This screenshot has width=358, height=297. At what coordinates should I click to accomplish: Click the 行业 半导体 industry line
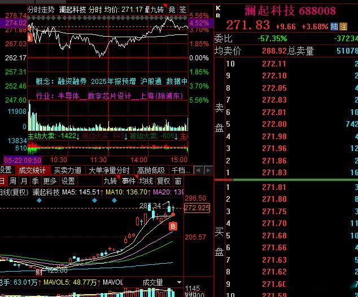coord(110,96)
